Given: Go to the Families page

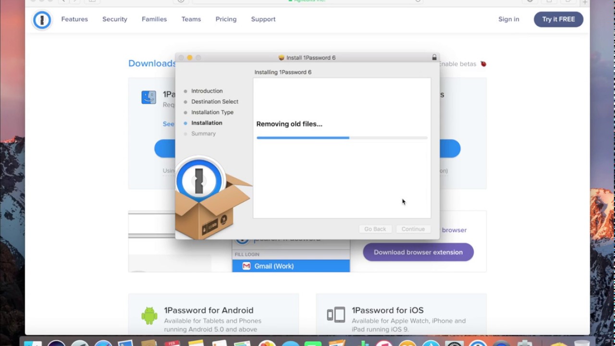Looking at the screenshot, I should click(154, 19).
